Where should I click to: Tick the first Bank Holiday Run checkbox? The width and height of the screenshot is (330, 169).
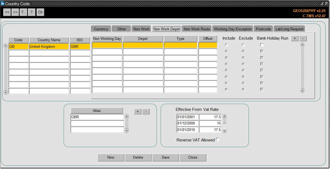[262, 45]
